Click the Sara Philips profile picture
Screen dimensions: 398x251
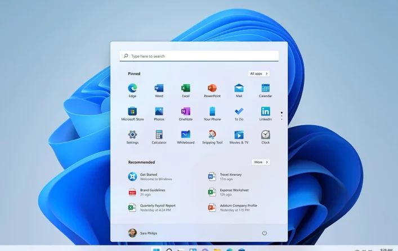tap(132, 233)
